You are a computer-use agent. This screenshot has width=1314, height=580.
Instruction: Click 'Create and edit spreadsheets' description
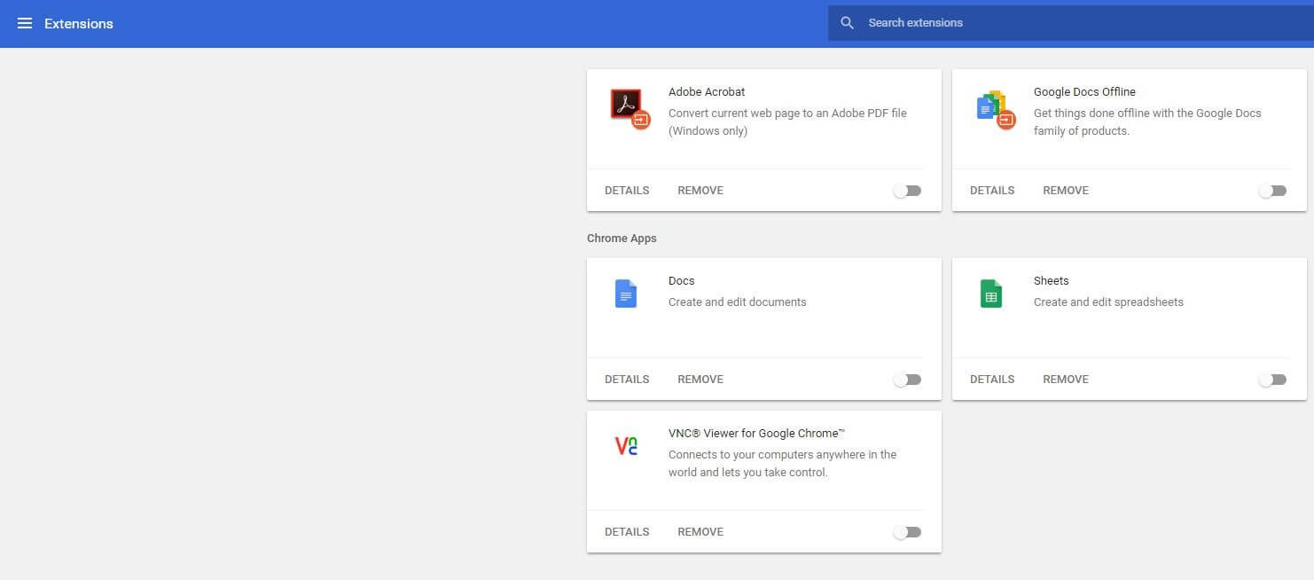pos(1108,302)
